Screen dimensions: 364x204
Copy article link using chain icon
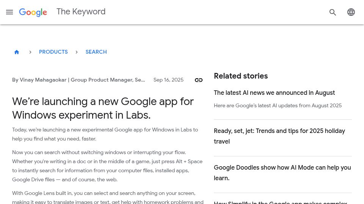pos(199,80)
